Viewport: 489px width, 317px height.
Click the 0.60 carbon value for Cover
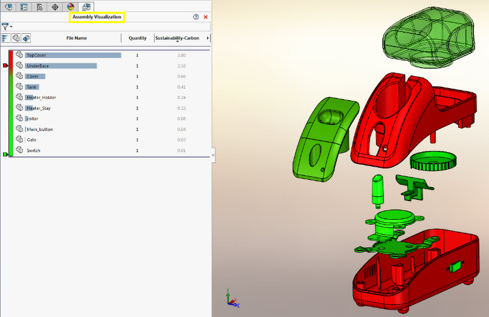pos(182,77)
